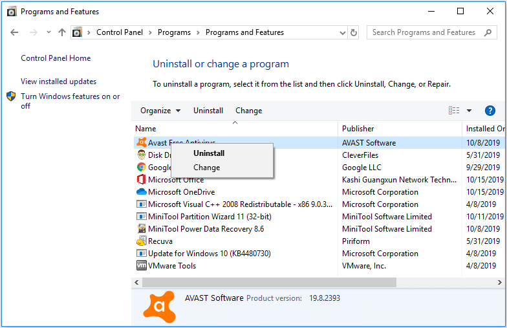Image resolution: width=507 pixels, height=328 pixels.
Task: Expand chevron after Programs breadcrumb
Action: pos(198,32)
